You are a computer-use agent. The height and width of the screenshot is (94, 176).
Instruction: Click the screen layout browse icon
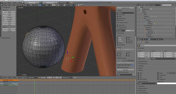coord(23,3)
